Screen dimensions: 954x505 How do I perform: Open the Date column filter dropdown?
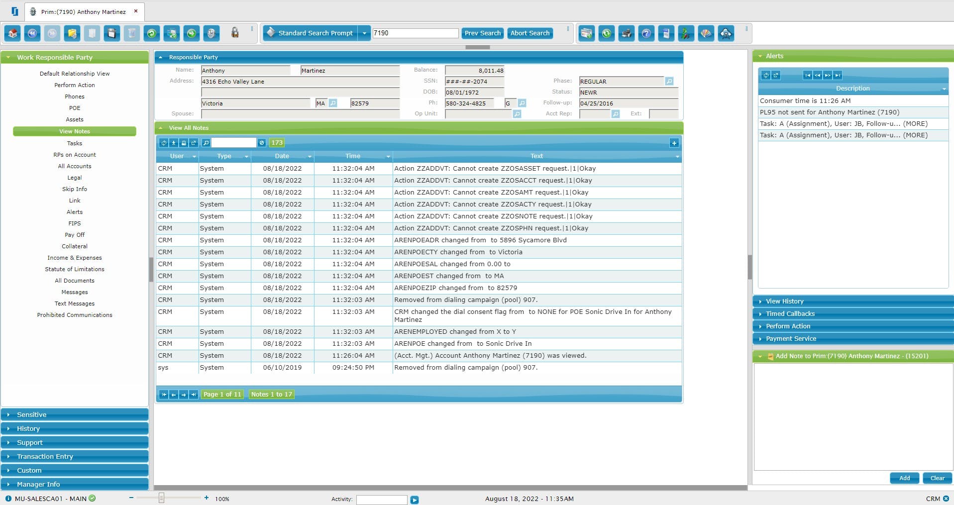click(310, 156)
